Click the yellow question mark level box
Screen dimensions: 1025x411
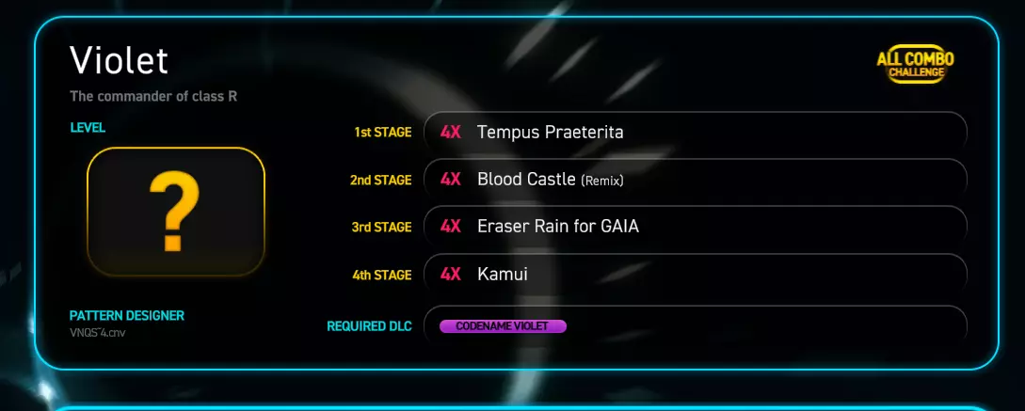click(176, 212)
